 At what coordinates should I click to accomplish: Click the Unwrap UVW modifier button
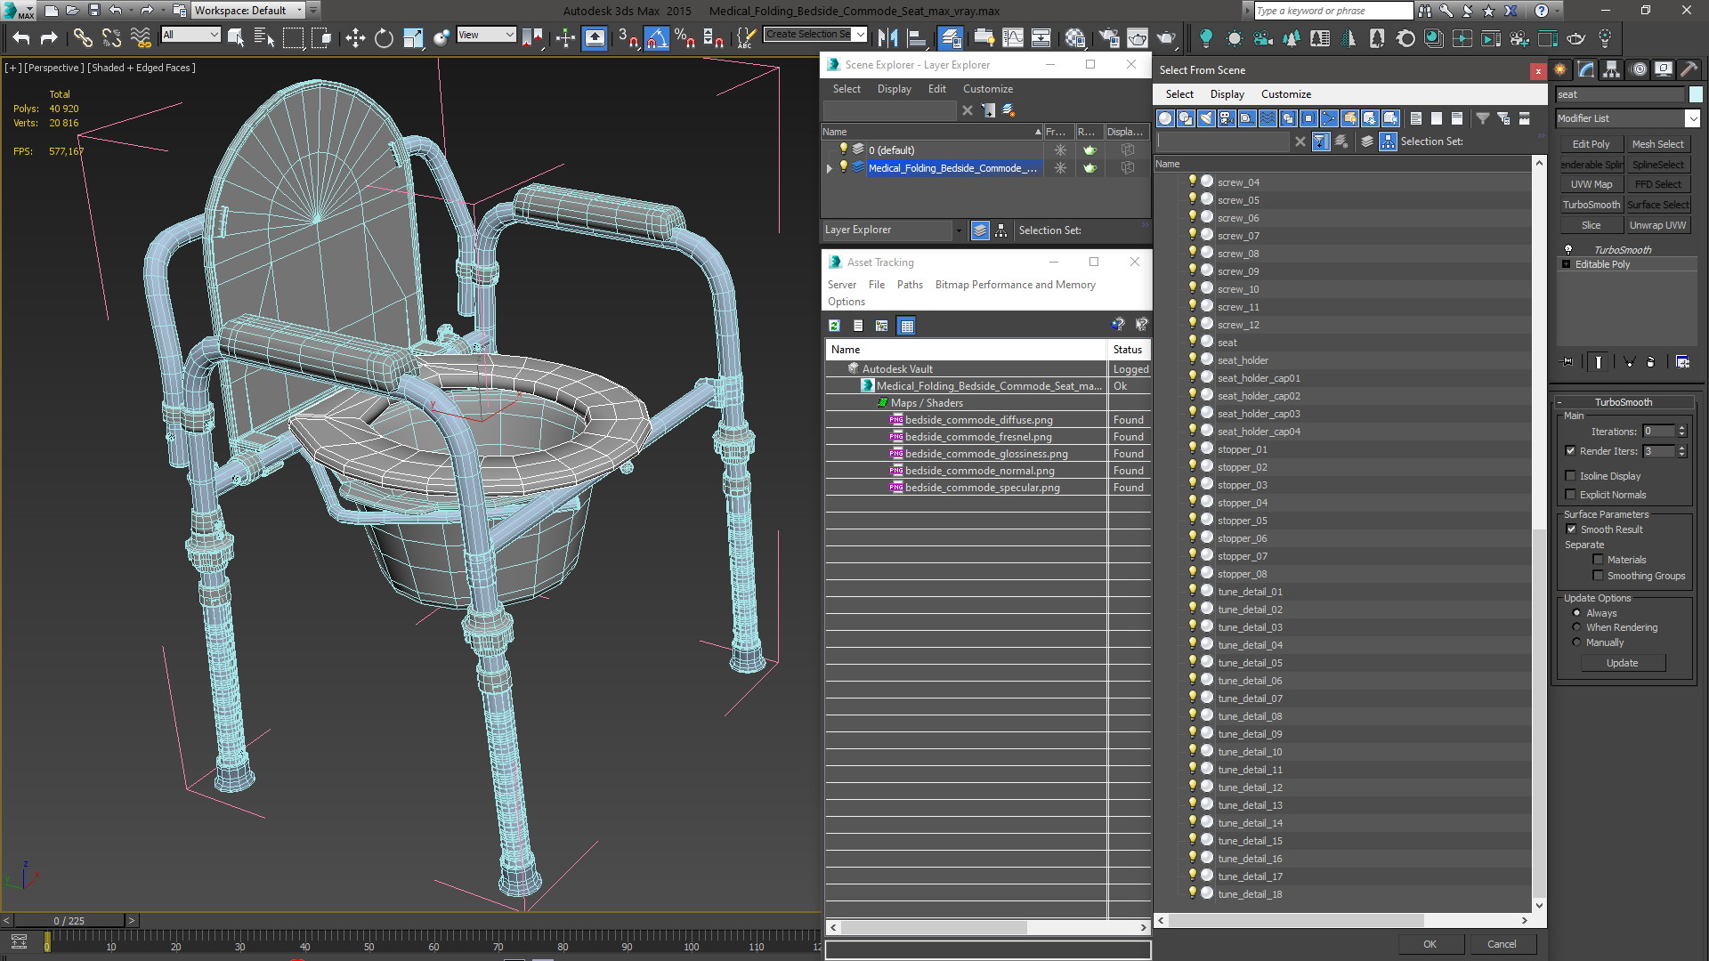point(1657,225)
